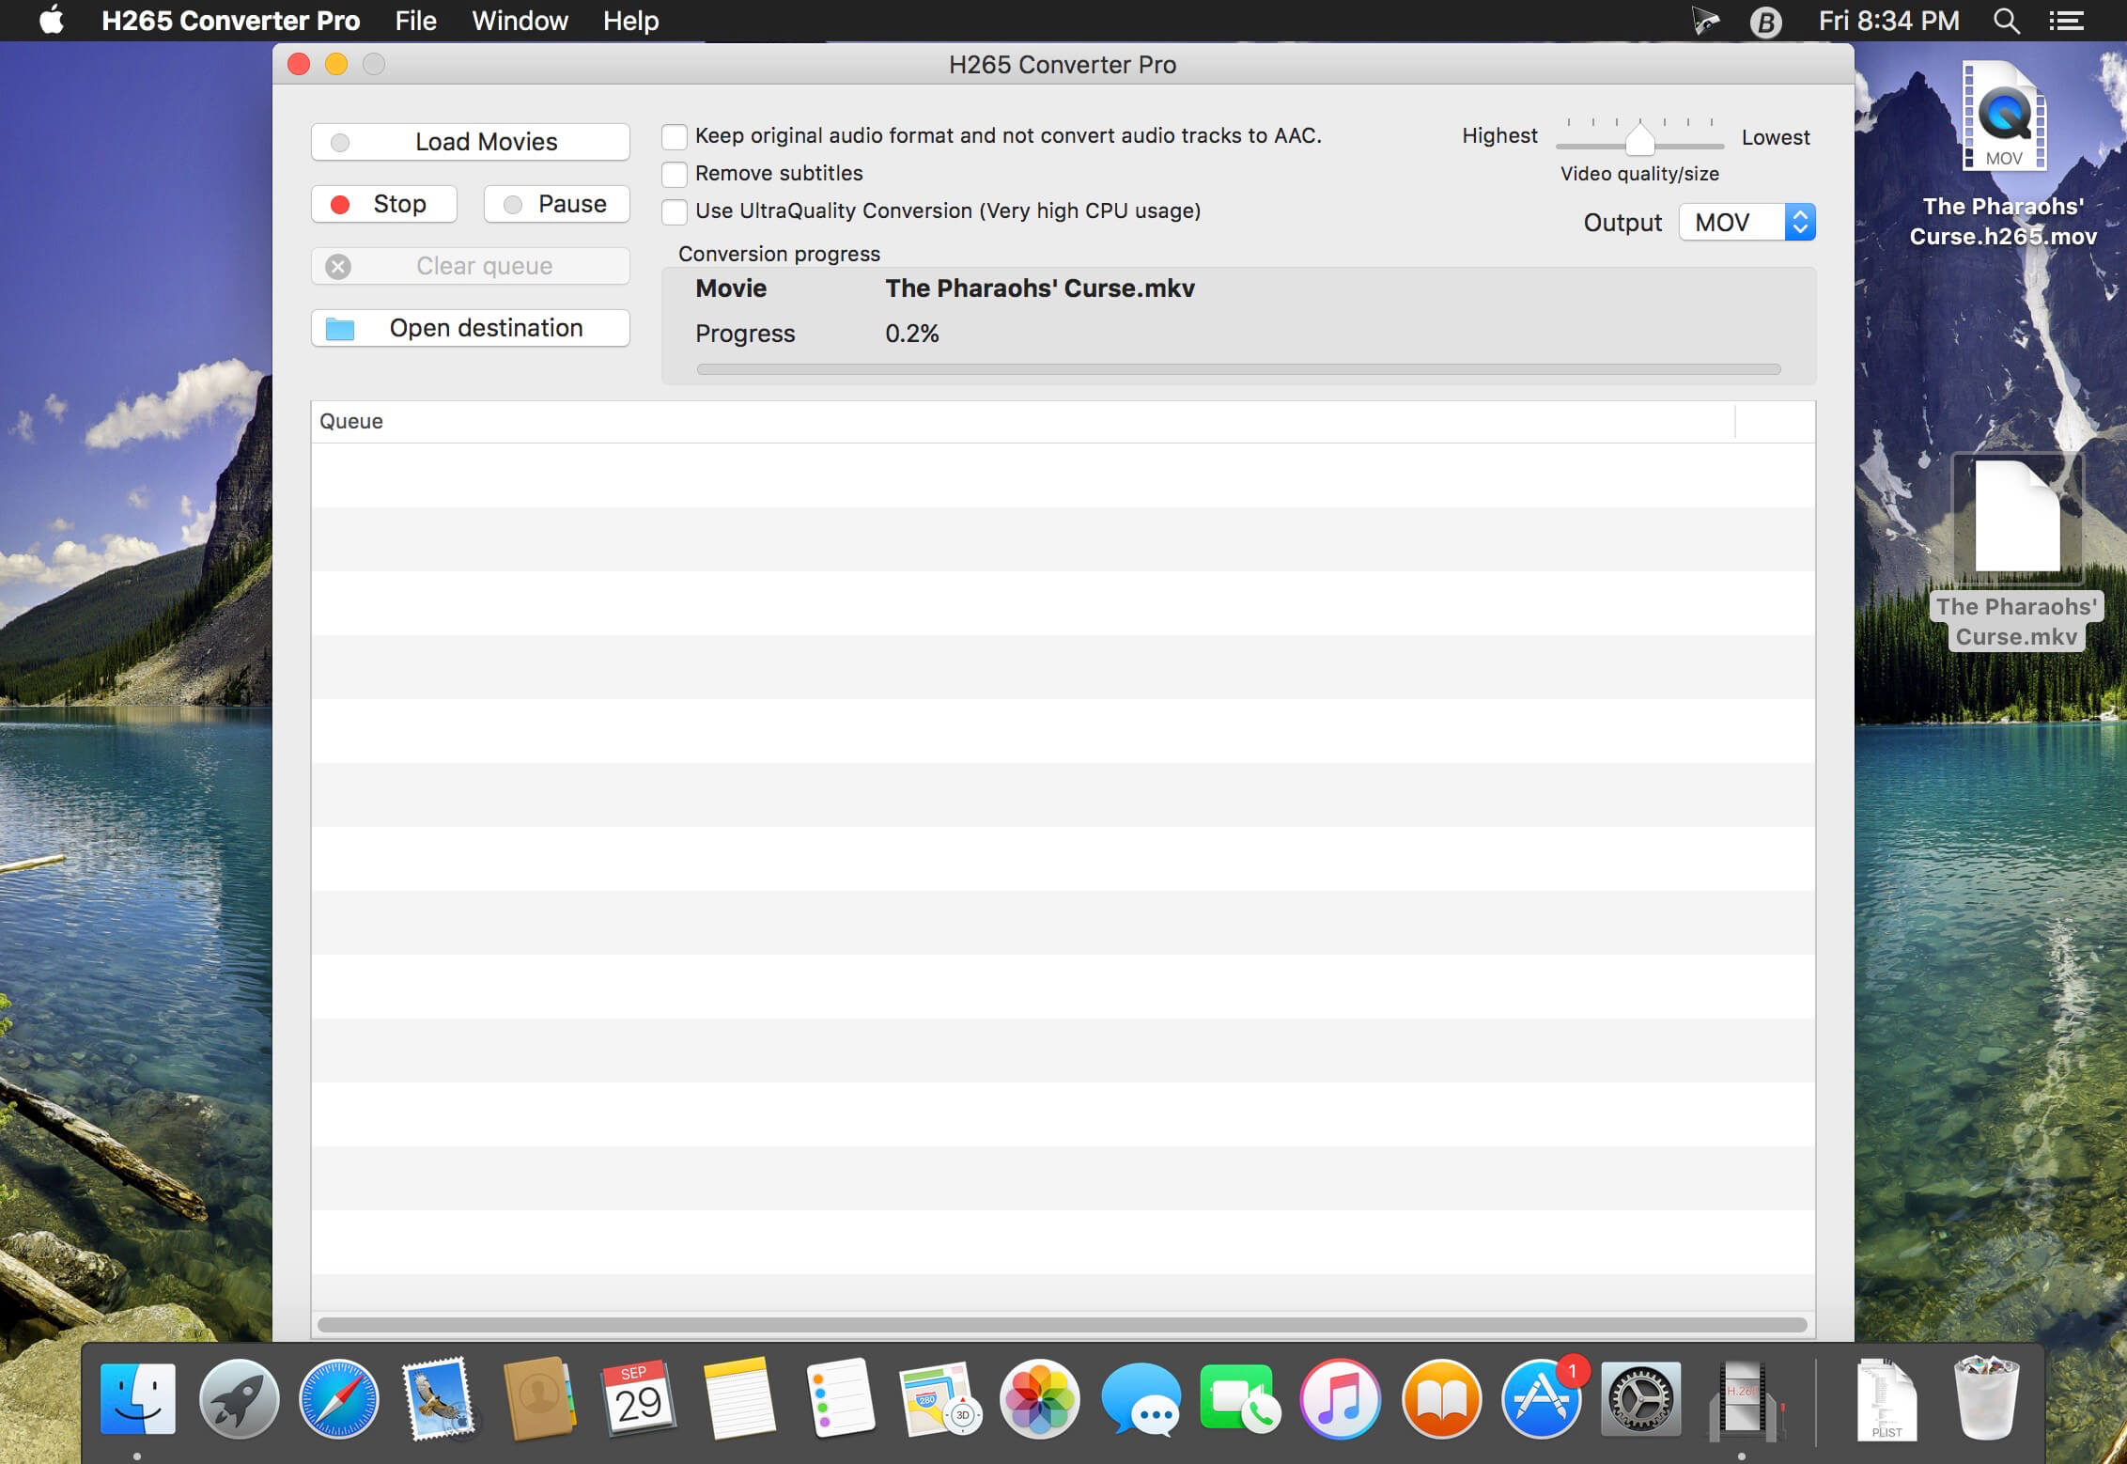Open the Mail stamp icon in Dock
The height and width of the screenshot is (1464, 2127).
pos(439,1399)
